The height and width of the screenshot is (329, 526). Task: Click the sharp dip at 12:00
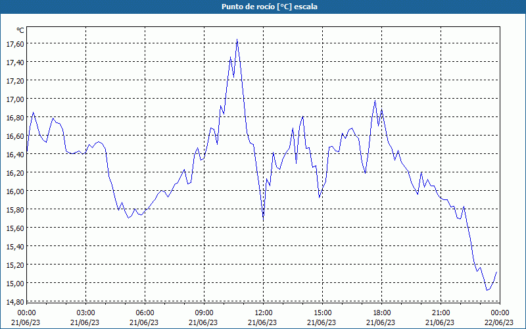pos(264,220)
